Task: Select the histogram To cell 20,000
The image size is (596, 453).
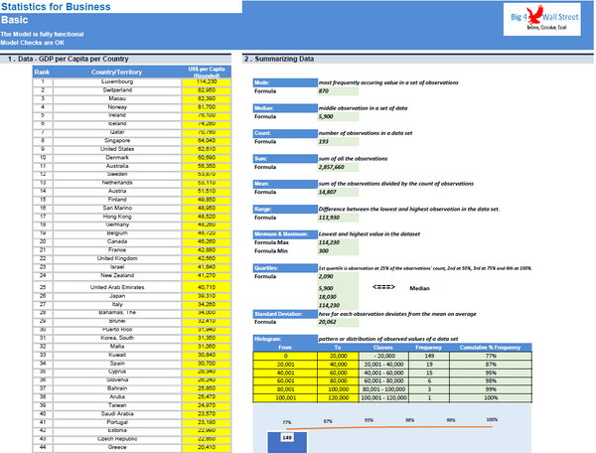Action: (x=338, y=356)
